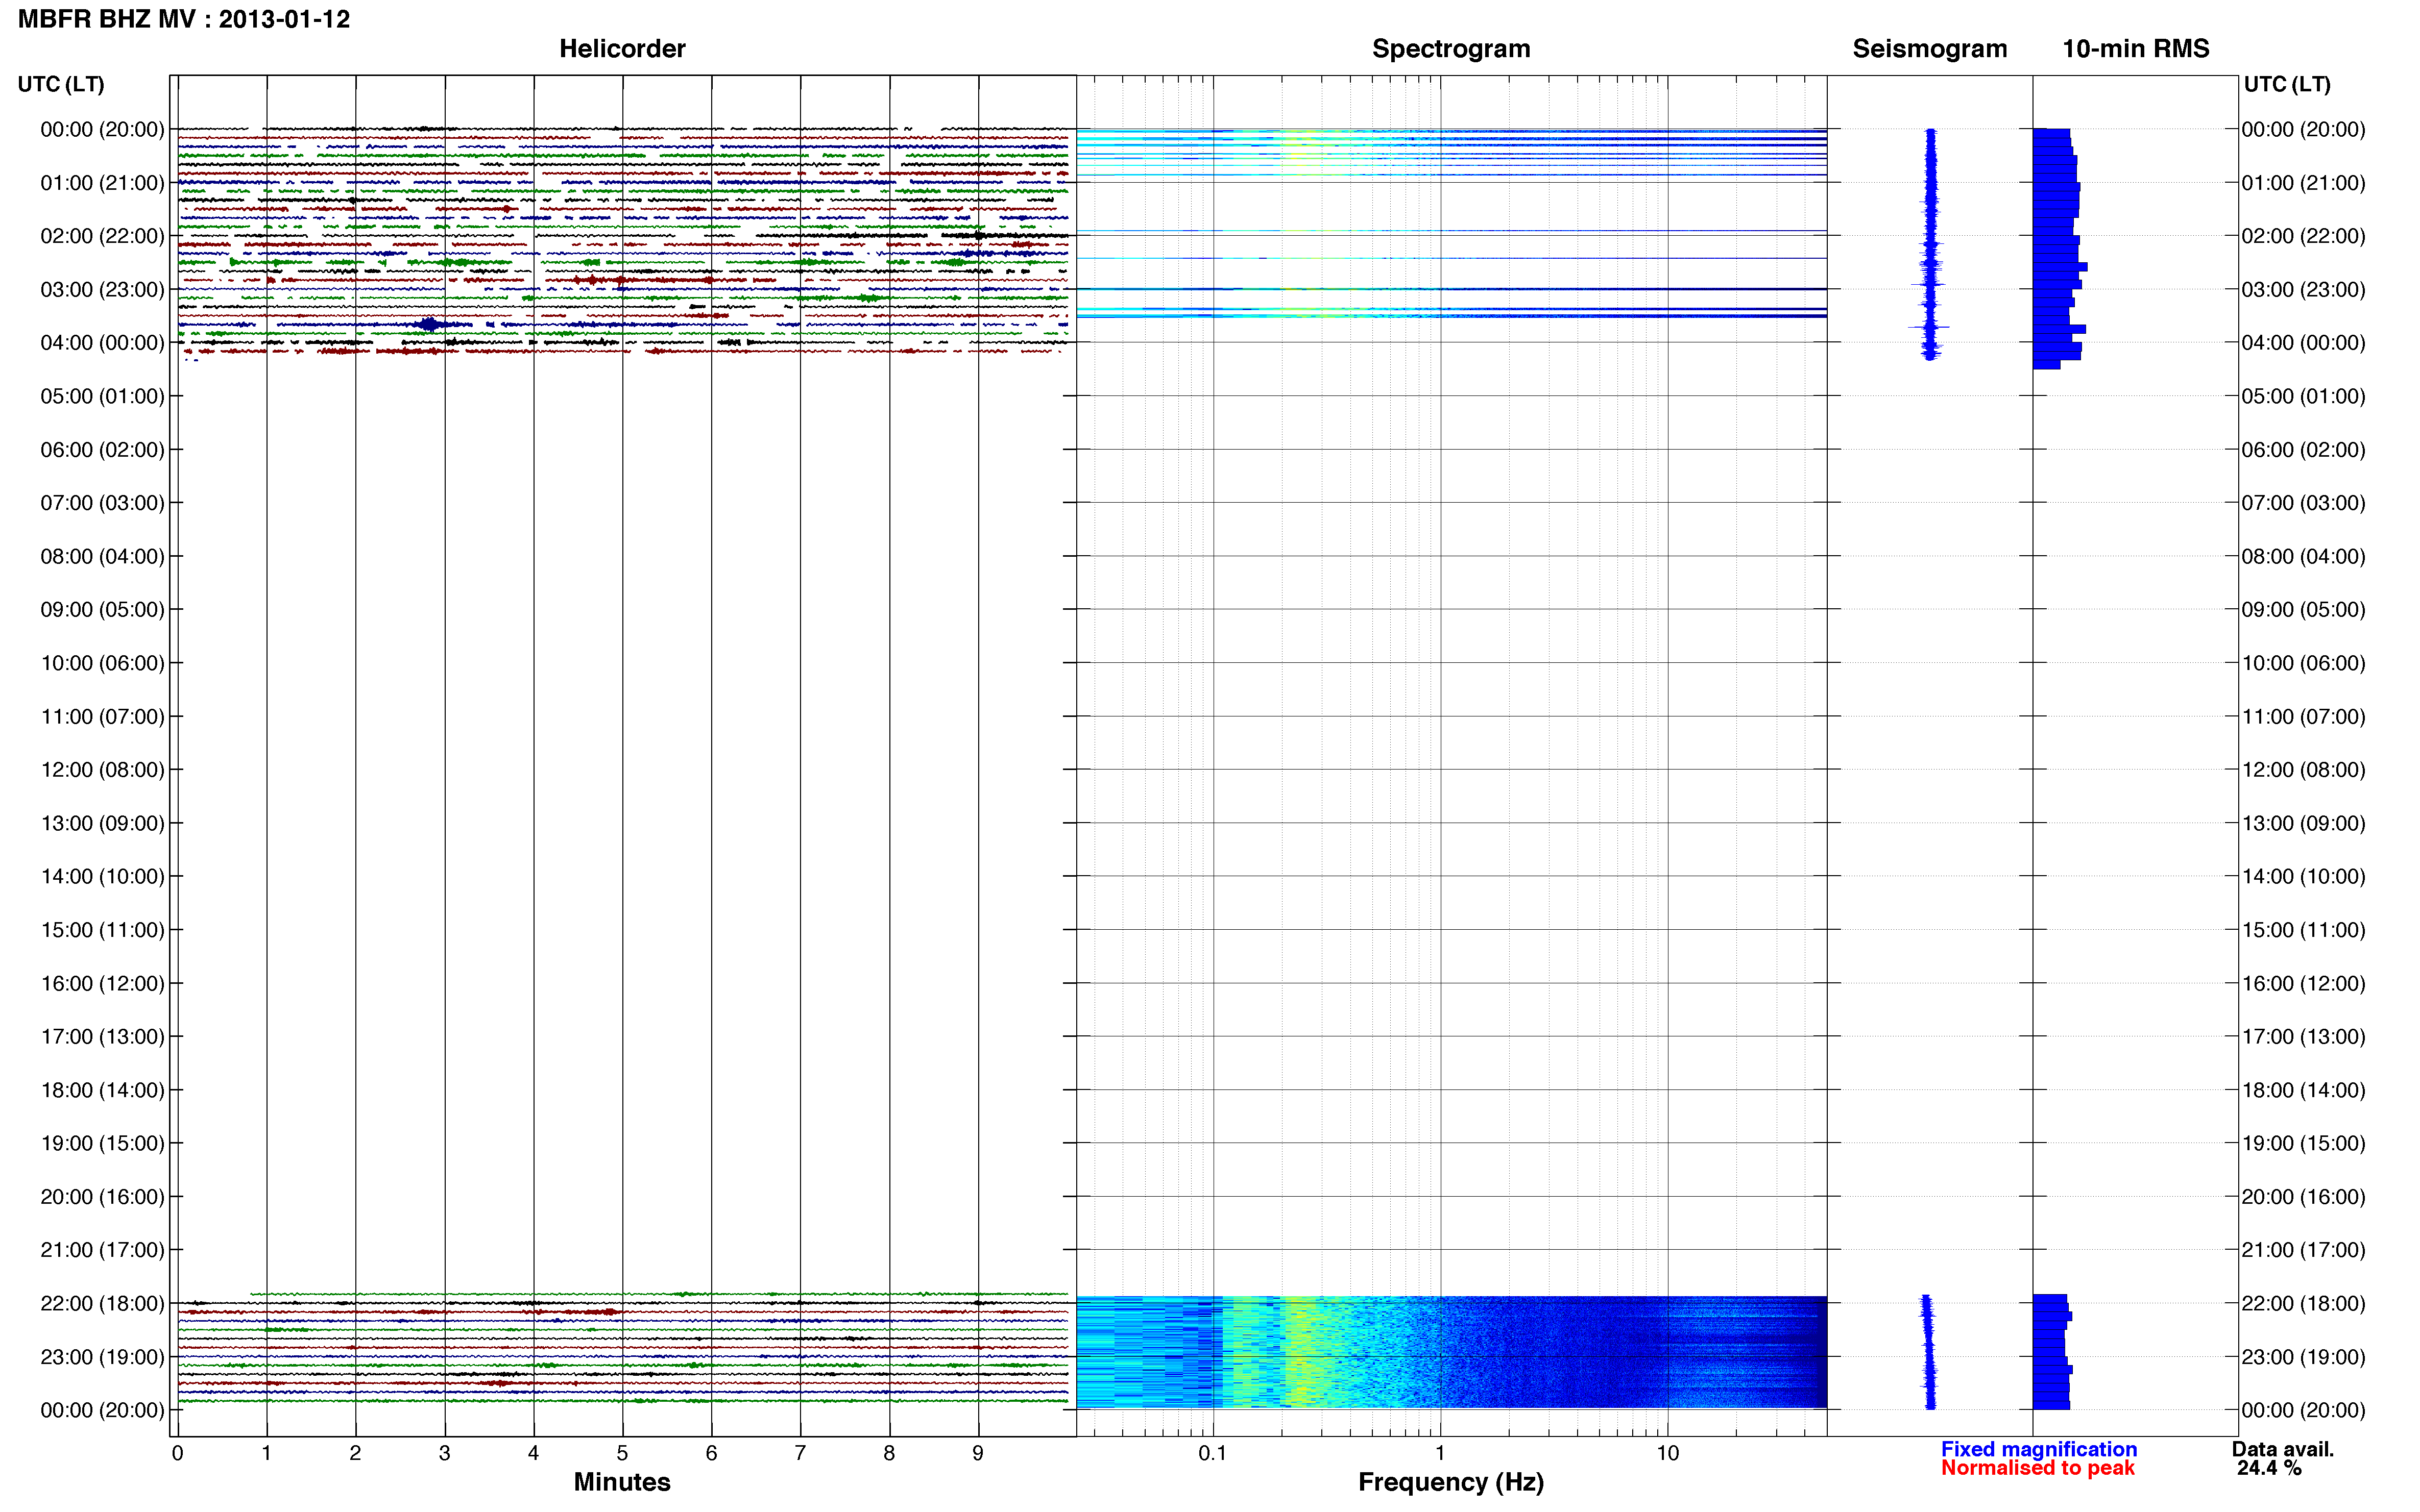Click minute tick label 5

point(622,1453)
